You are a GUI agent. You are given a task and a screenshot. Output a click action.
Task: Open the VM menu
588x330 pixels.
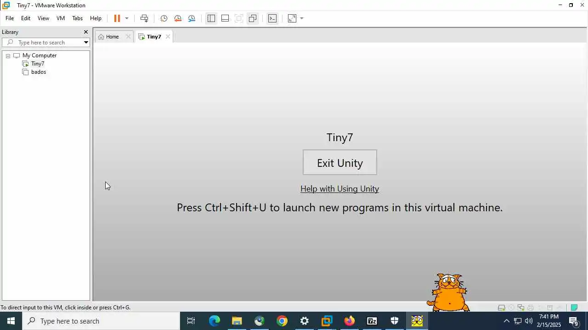pyautogui.click(x=61, y=18)
